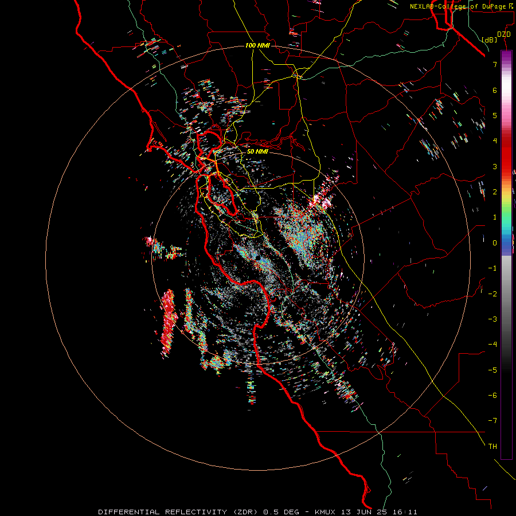Click the "4" value on the dB scale
516x516 pixels.
tap(495, 141)
